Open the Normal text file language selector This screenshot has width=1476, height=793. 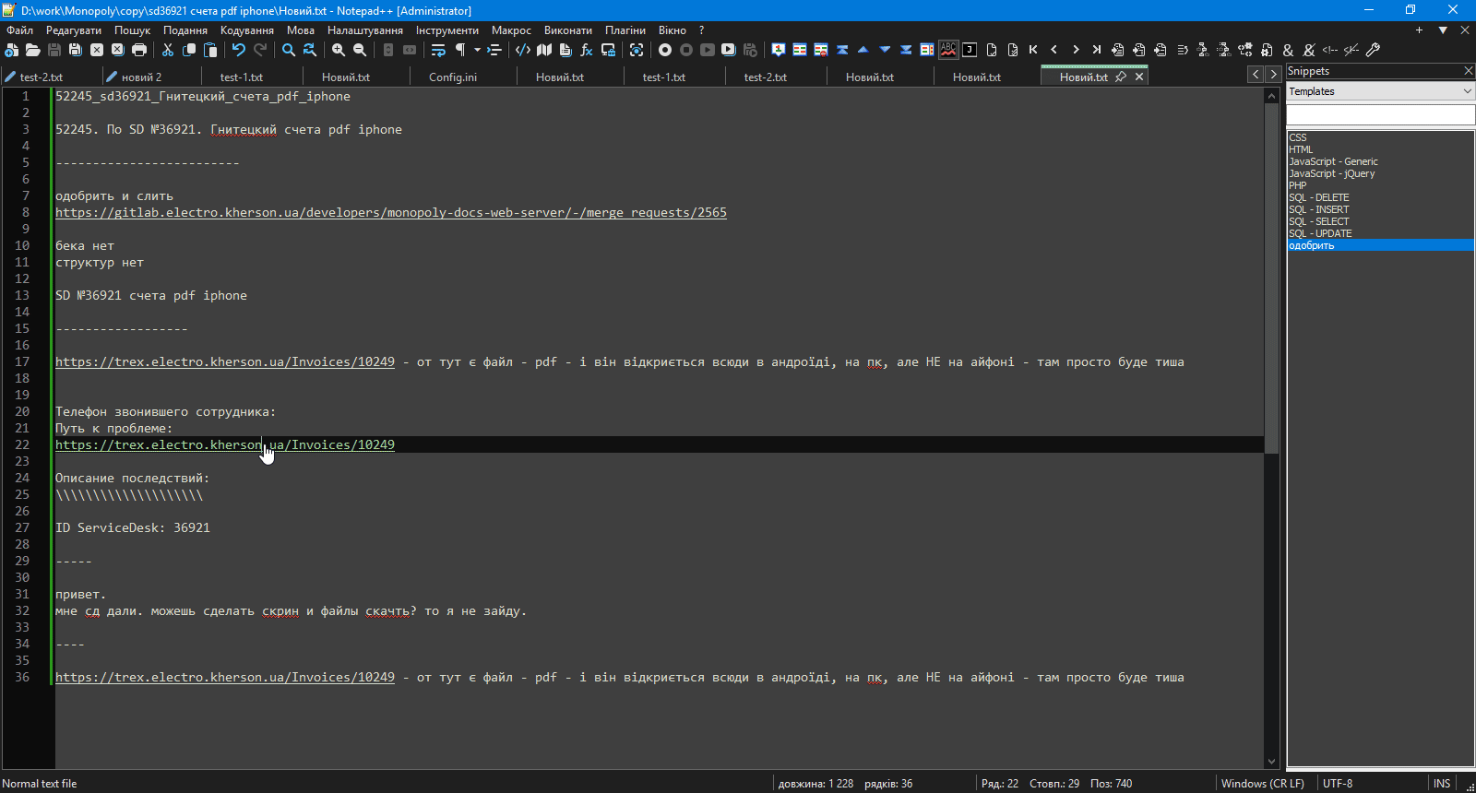coord(40,784)
